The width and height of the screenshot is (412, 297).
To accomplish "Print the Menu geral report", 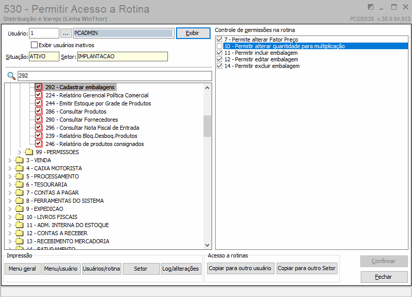I will (23, 269).
